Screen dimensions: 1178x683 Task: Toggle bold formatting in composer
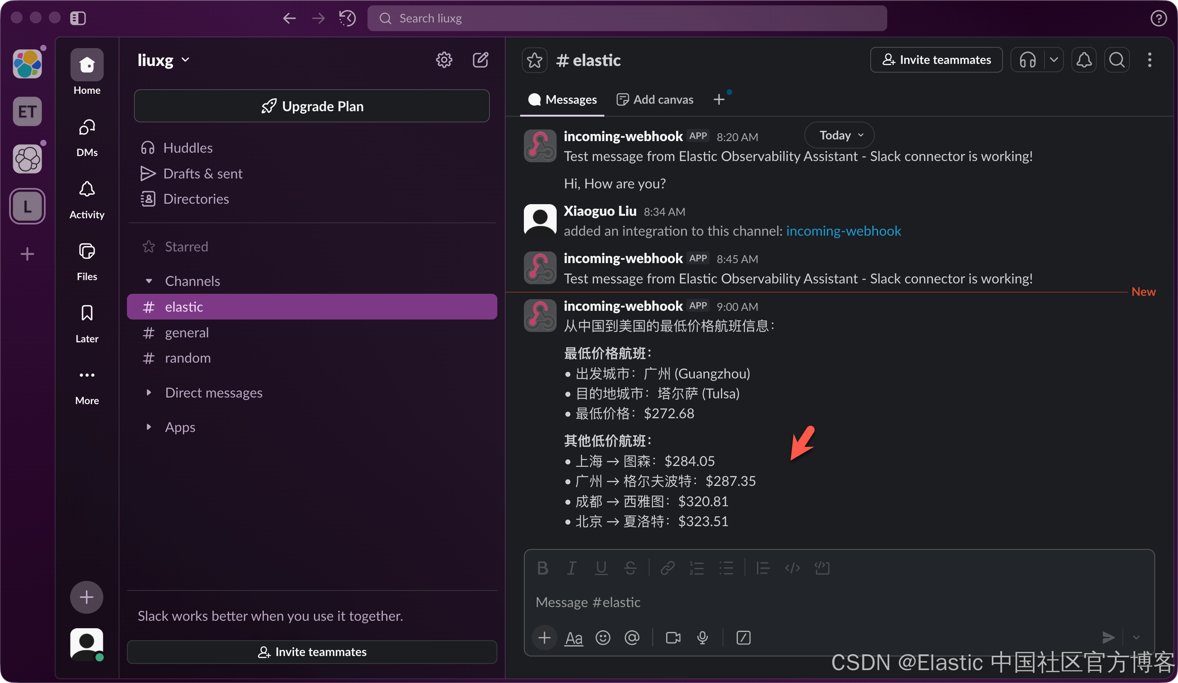click(x=542, y=568)
